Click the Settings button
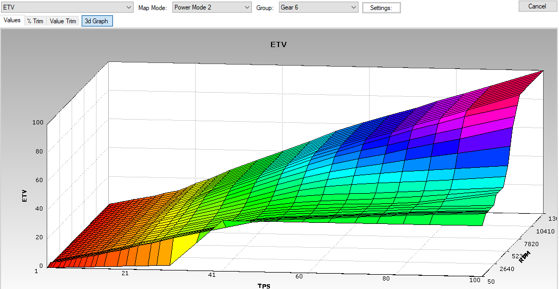The height and width of the screenshot is (289, 559). coord(381,8)
